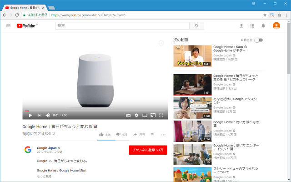Switch to theater mode
The image size is (291, 182).
[145, 115]
